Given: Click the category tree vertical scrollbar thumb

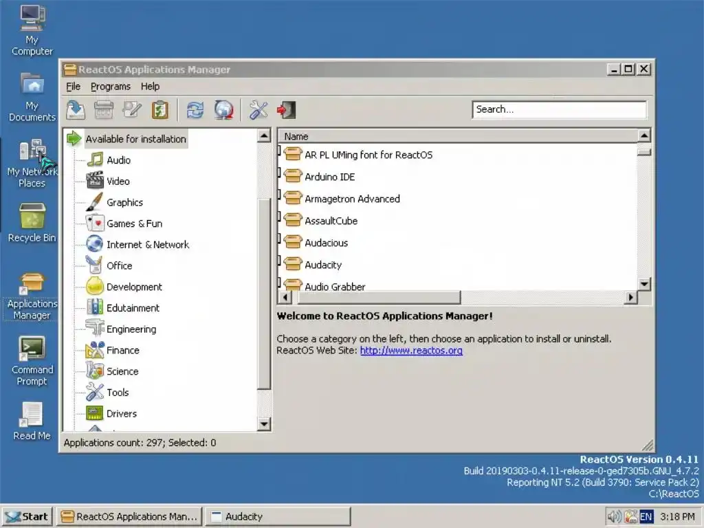Looking at the screenshot, I should click(265, 294).
